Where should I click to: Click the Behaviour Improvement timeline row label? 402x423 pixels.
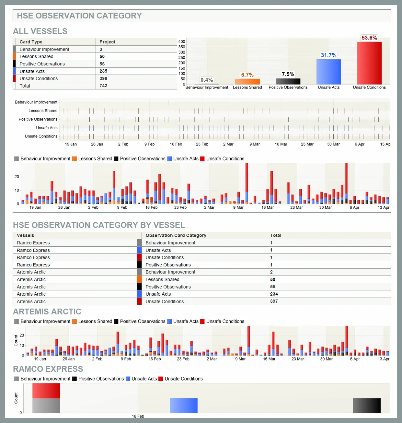(36, 102)
